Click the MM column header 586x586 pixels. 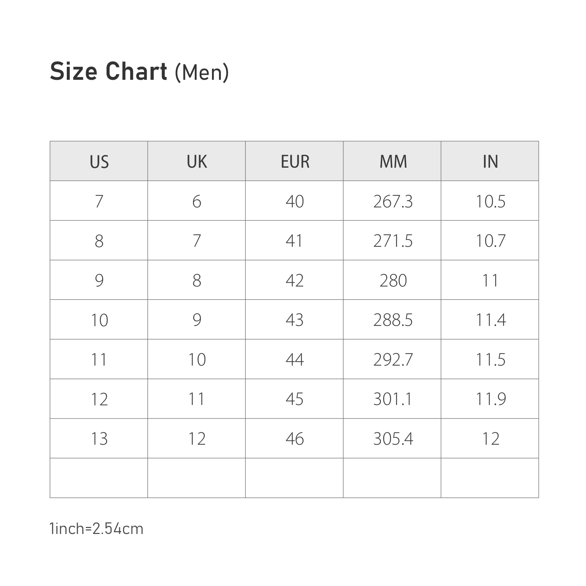(x=393, y=161)
